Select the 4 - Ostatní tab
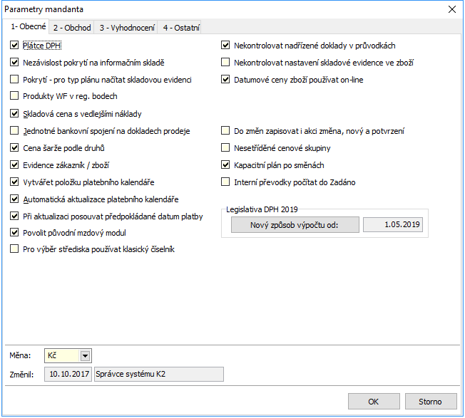Viewport: 465px width, 418px height. pos(181,28)
